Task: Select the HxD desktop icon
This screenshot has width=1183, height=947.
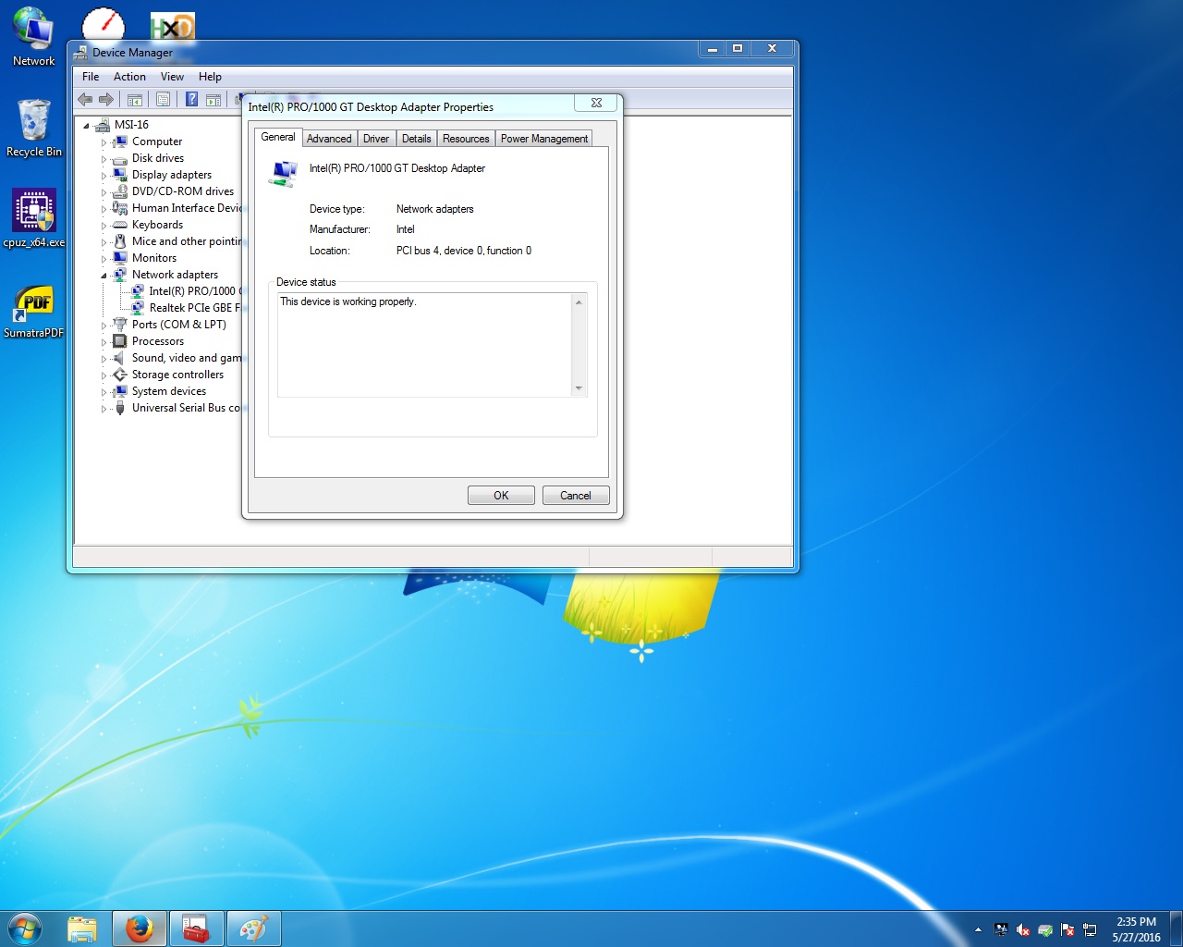Action: tap(172, 27)
